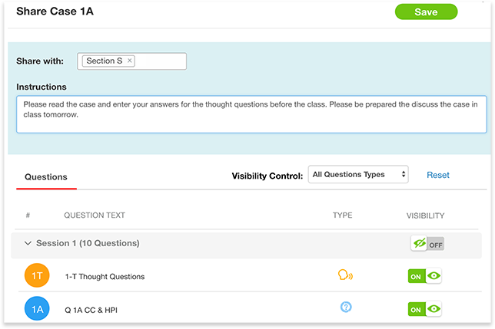Image resolution: width=495 pixels, height=329 pixels.
Task: Click the QUESTION TEXT column header
Action: point(95,215)
